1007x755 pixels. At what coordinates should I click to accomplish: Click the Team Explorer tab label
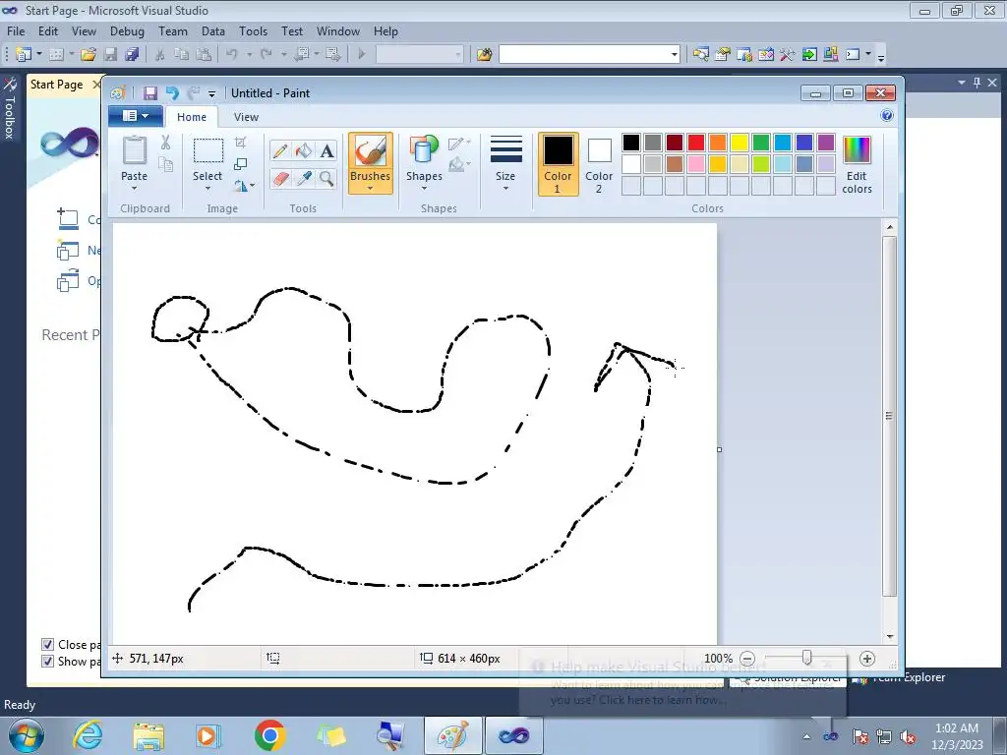(x=906, y=677)
